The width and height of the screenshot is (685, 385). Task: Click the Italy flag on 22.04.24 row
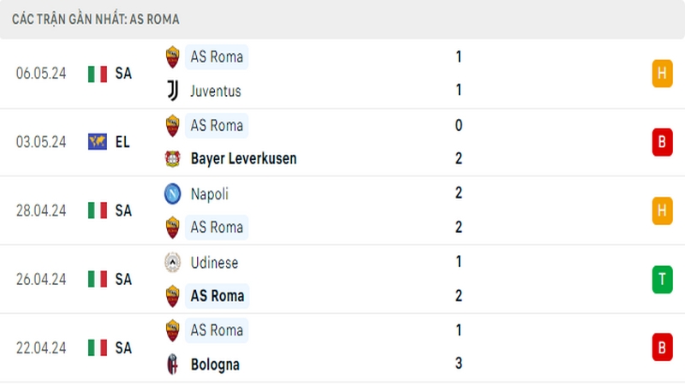[98, 347]
